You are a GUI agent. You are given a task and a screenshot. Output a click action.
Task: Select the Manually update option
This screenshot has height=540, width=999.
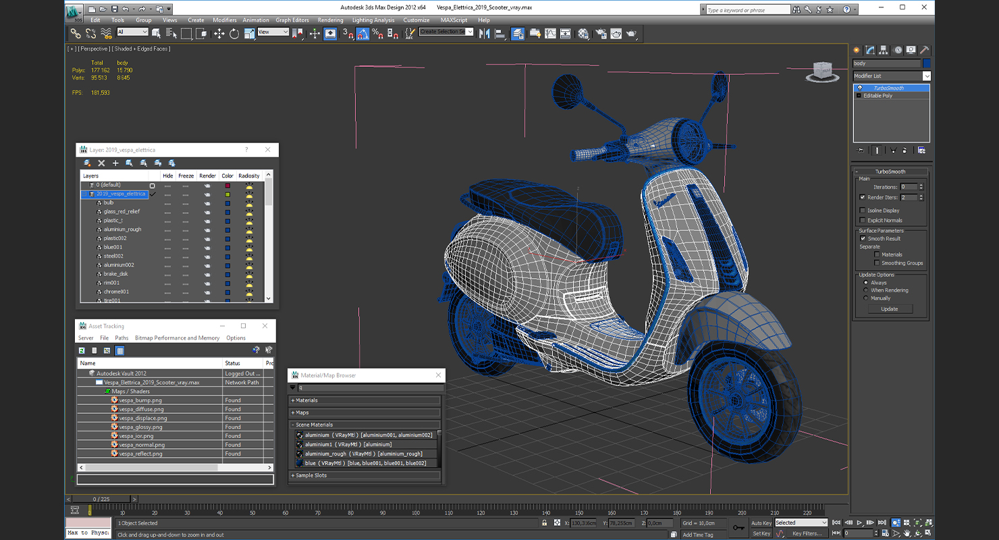pyautogui.click(x=866, y=298)
